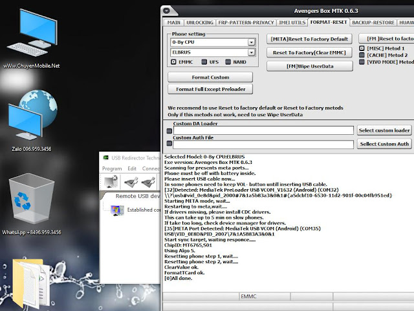Expand the 0-By CPU dropdown
Viewport: 414px width, 311px height.
(x=252, y=42)
